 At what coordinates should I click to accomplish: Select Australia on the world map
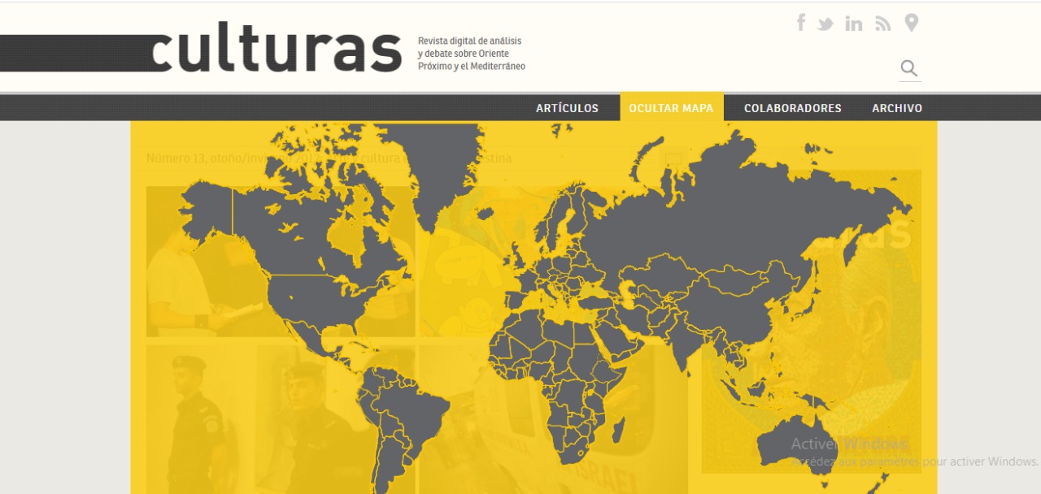click(x=793, y=443)
